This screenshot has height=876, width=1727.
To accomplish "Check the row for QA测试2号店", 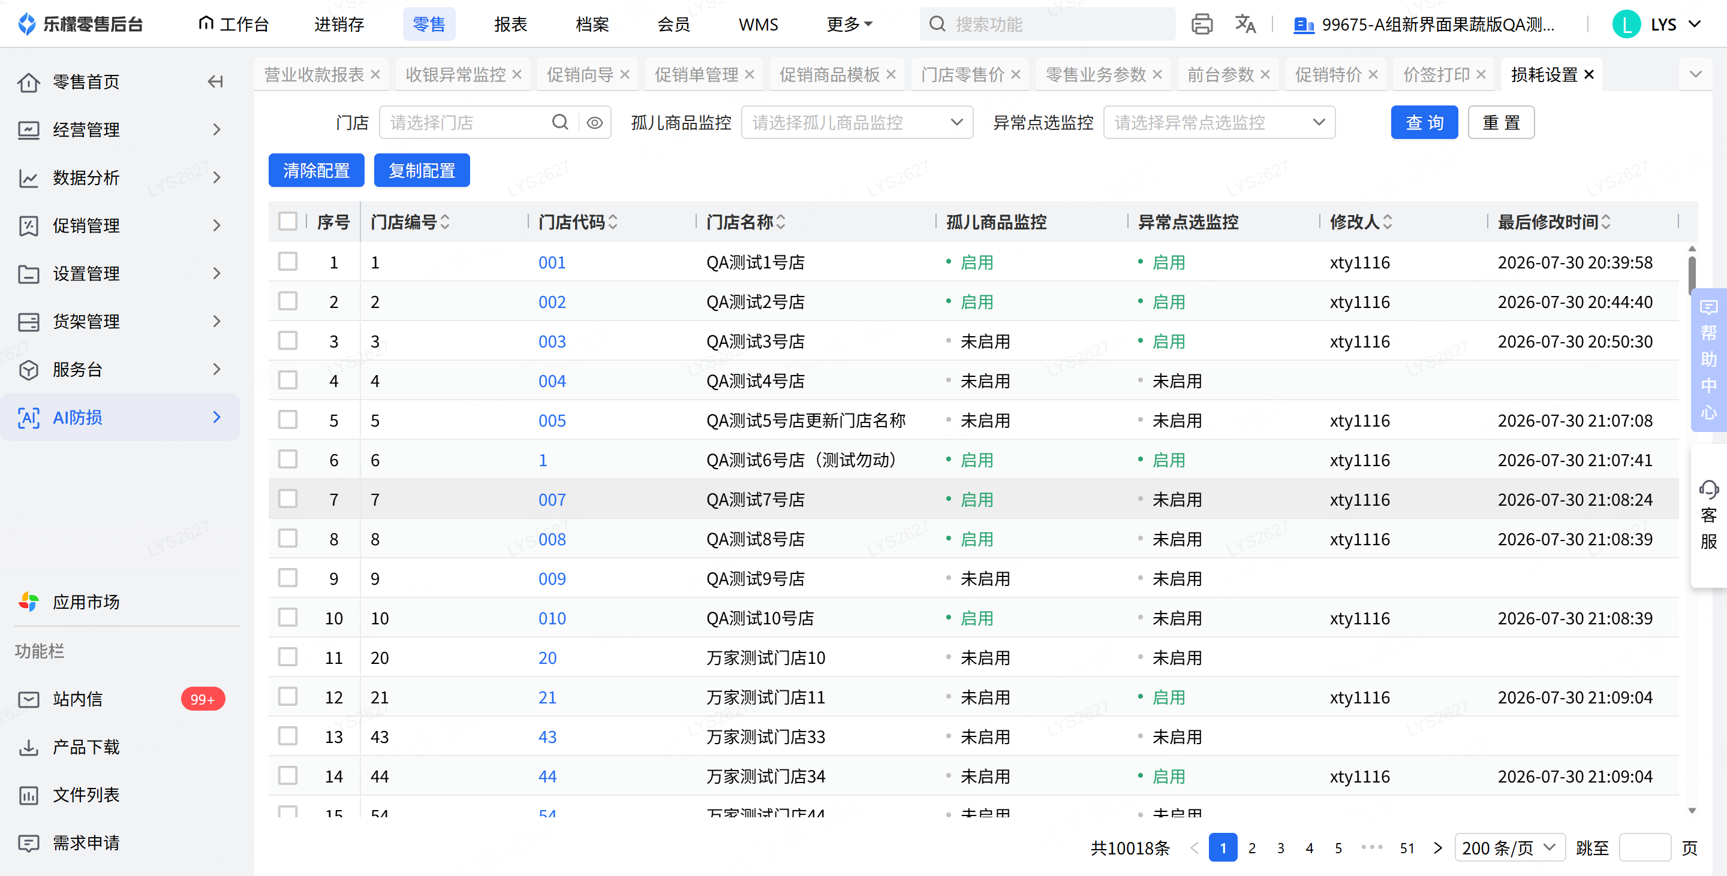I will 288,301.
